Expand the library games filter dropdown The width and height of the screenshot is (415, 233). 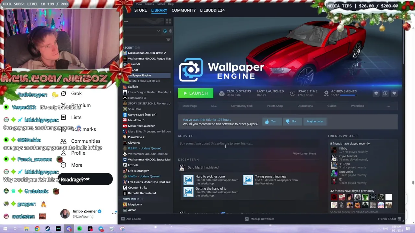point(158,31)
